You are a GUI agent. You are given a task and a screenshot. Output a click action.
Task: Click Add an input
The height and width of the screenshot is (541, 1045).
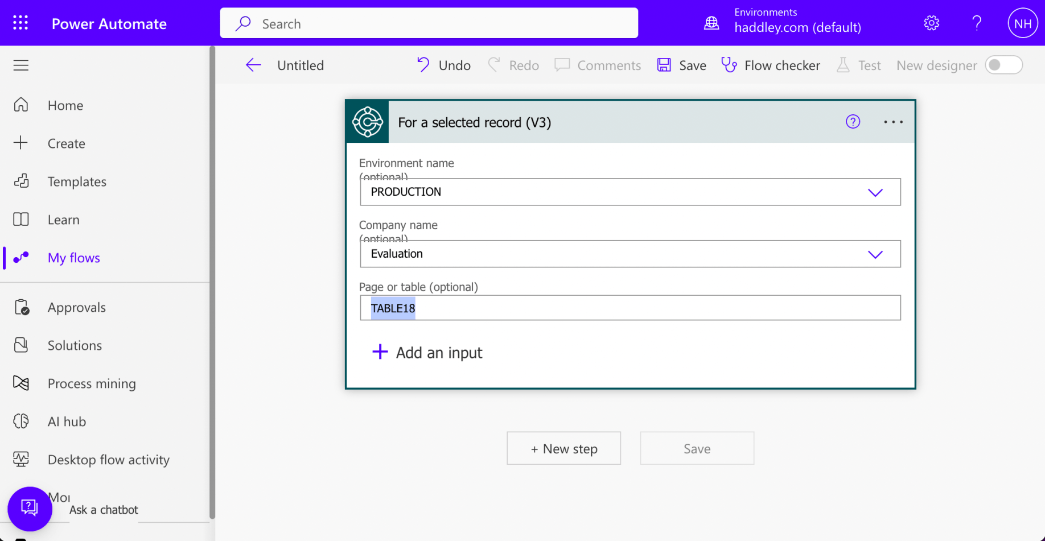point(427,353)
